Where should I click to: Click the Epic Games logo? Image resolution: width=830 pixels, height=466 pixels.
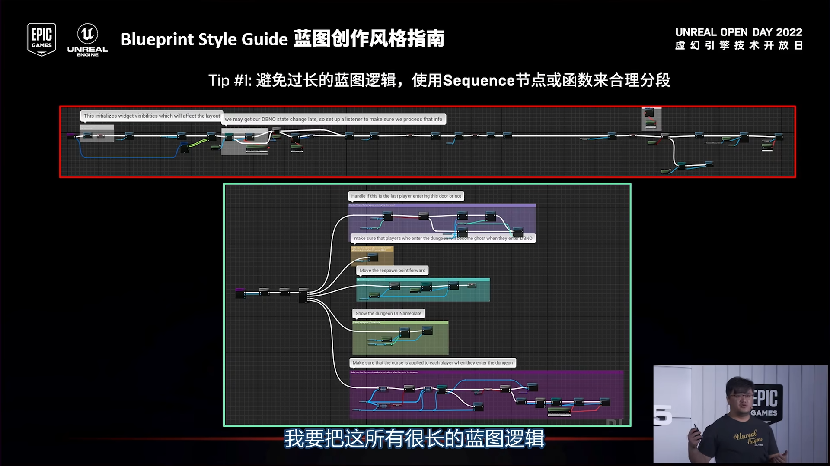[x=41, y=39]
